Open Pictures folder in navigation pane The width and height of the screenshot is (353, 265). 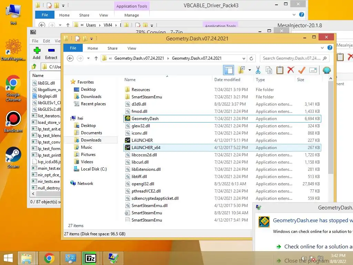88,155
